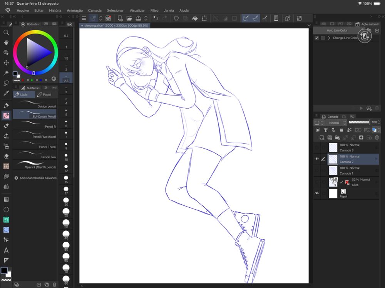
Task: Hide the Camada 2 layer
Action: 317,159
